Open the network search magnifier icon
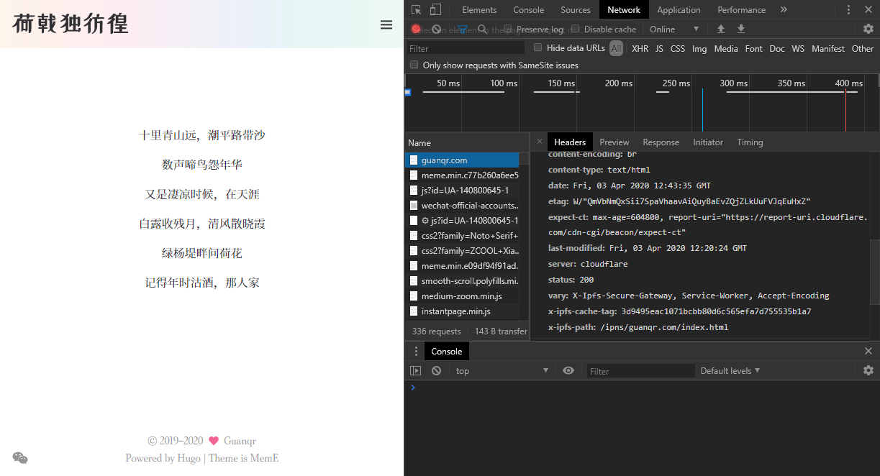Image resolution: width=880 pixels, height=476 pixels. coord(482,29)
